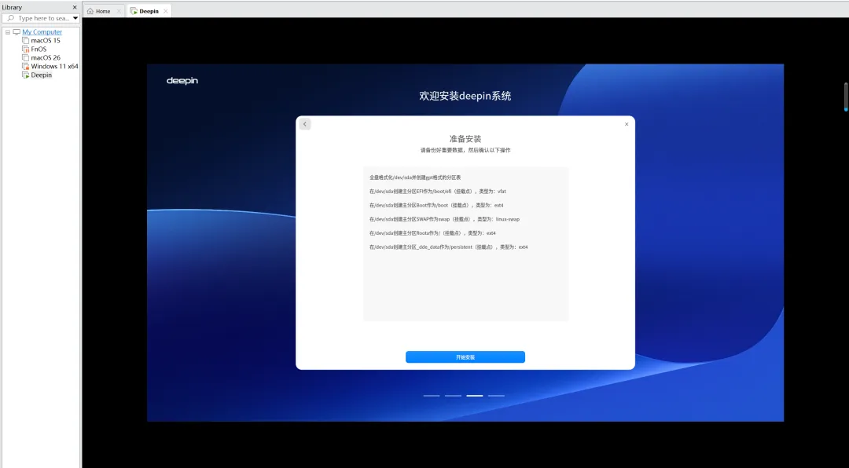Close the Home tab

[119, 11]
